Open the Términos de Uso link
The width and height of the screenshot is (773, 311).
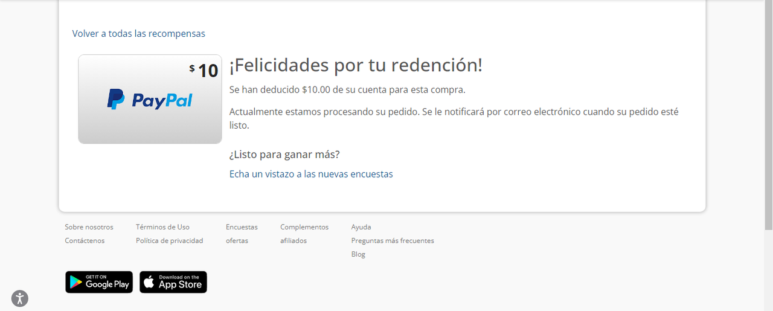click(x=162, y=227)
